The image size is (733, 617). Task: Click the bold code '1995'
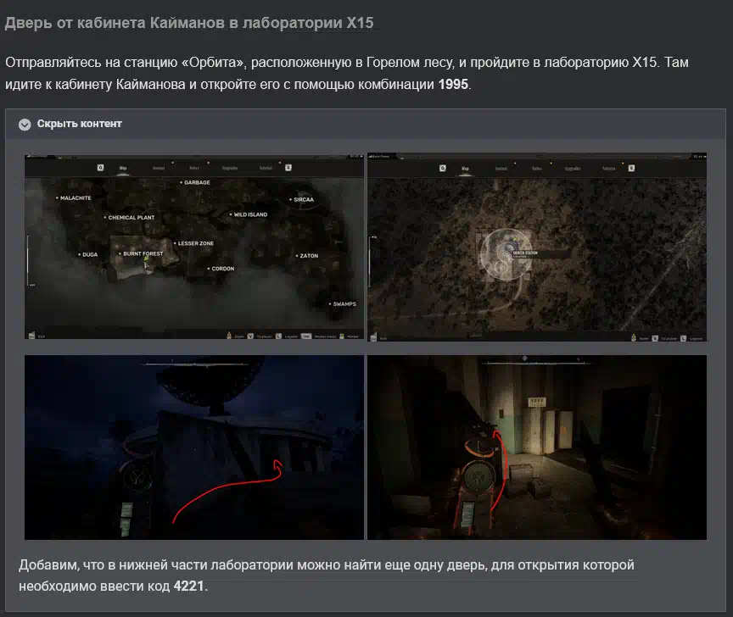click(x=453, y=85)
